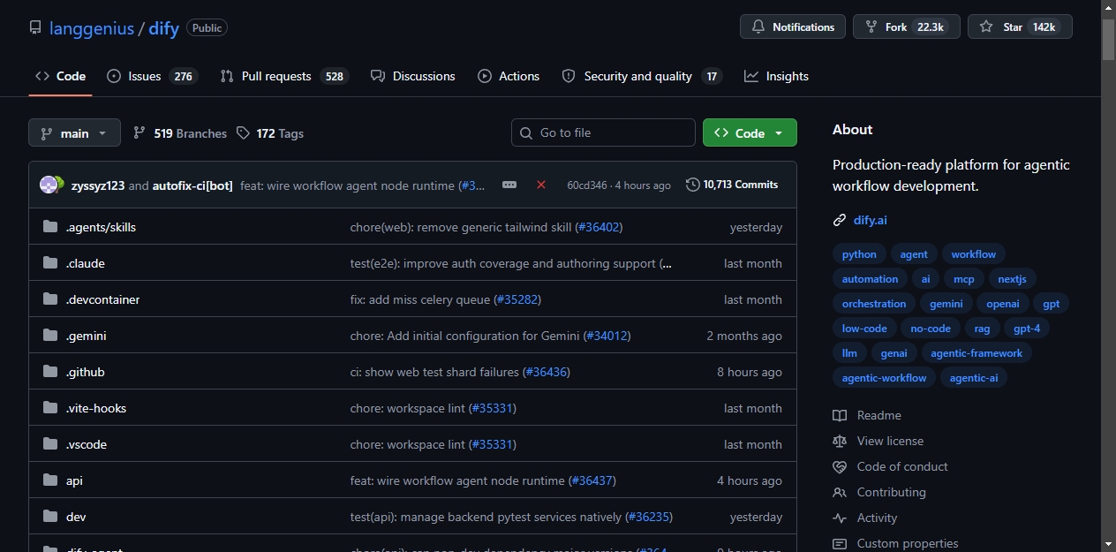This screenshot has height=552, width=1116.
Task: Open the dify.ai website link
Action: tap(871, 220)
